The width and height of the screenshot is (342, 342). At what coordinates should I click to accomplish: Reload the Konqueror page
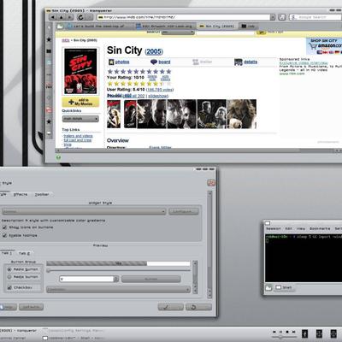[x=81, y=17]
